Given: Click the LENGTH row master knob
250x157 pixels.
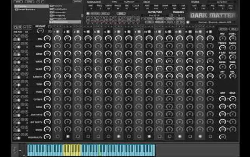Looking at the screenshot, I should tap(47, 76).
